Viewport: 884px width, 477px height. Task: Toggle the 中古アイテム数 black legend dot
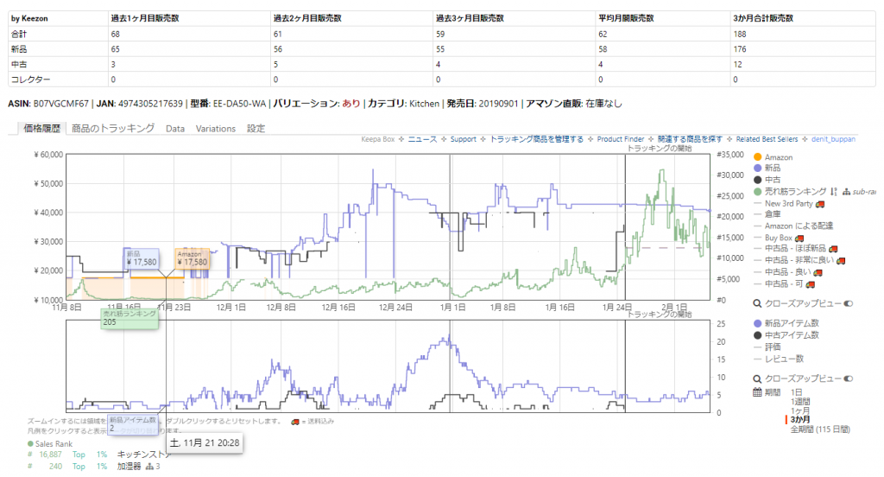[x=759, y=334]
